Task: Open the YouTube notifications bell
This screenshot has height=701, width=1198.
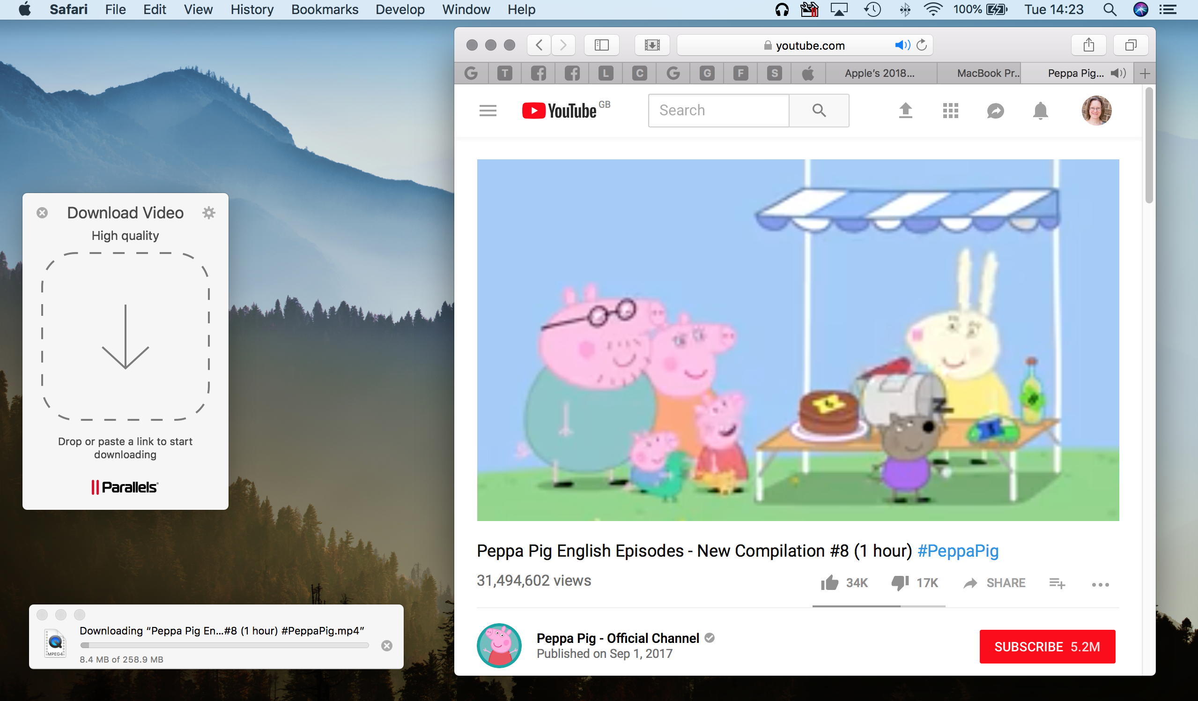Action: click(x=1040, y=110)
